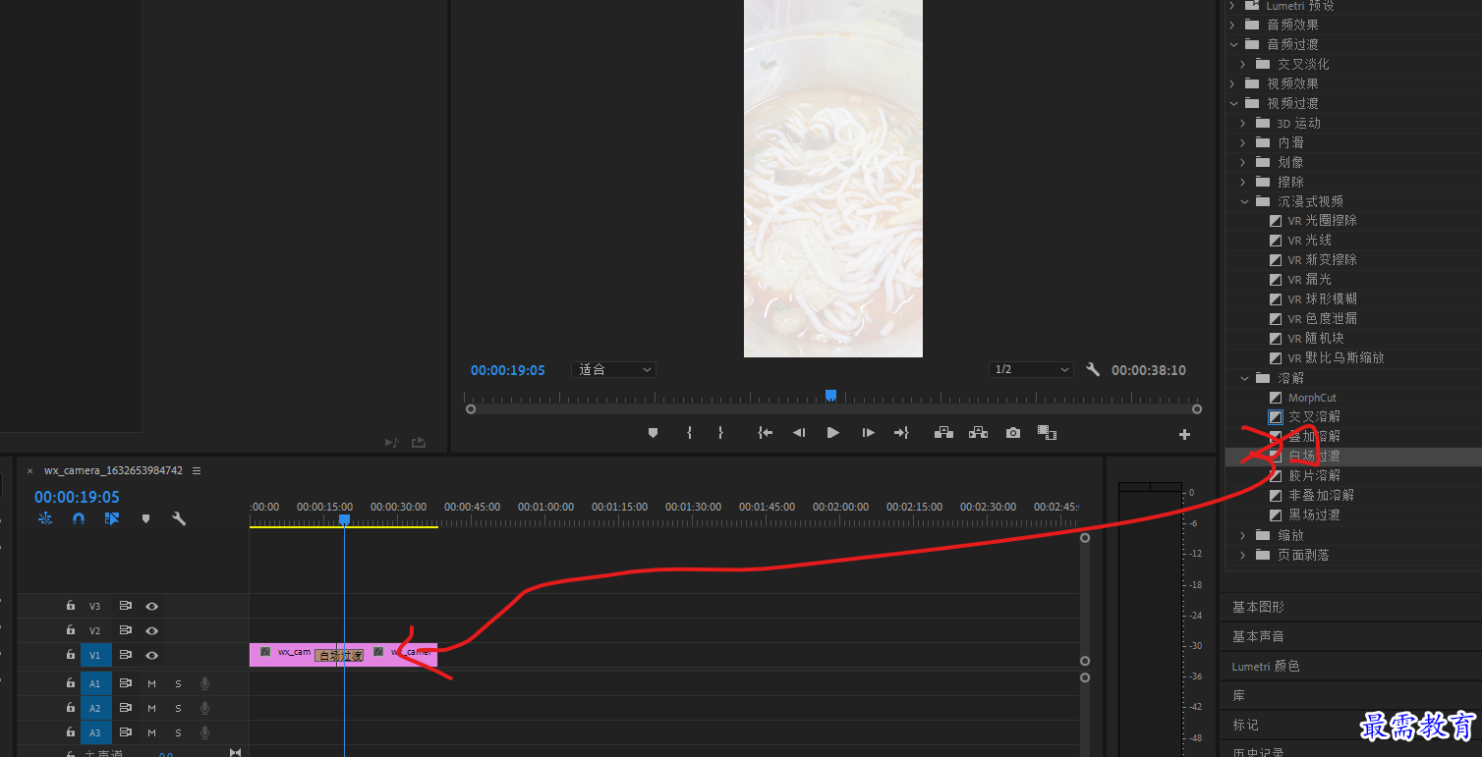Step back one frame
The height and width of the screenshot is (757, 1482).
[x=799, y=433]
